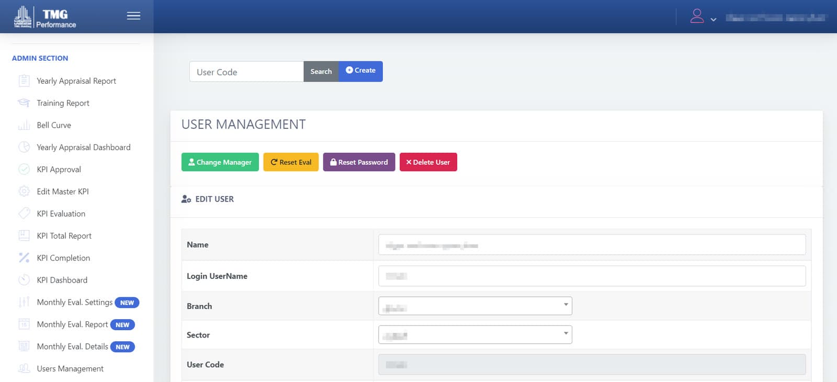Select Monthly Eval. Settings in sidebar
Viewport: 837px width, 382px height.
pos(75,302)
